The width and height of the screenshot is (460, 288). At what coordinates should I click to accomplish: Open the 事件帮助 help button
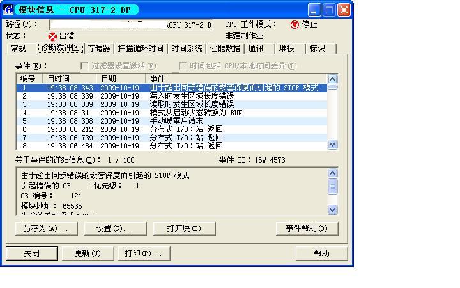pos(307,228)
